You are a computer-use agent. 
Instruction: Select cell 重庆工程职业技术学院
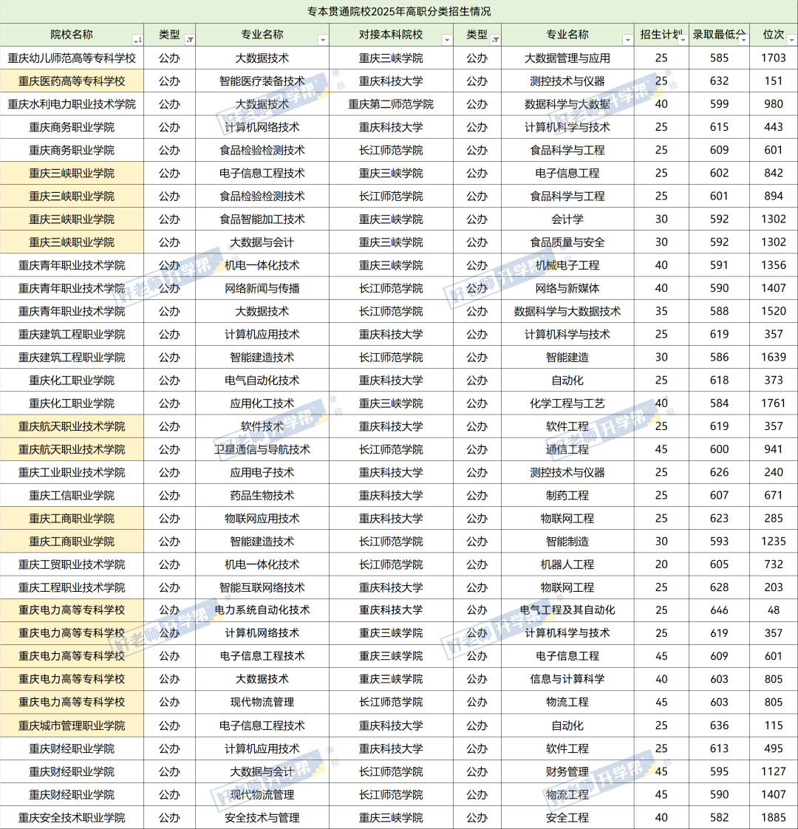pyautogui.click(x=72, y=587)
